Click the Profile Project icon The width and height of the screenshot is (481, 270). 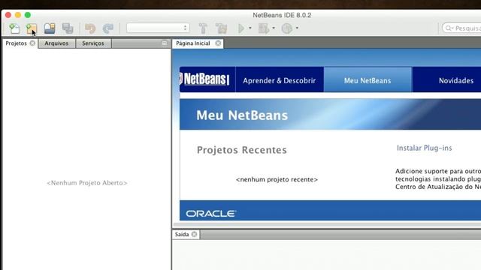pyautogui.click(x=287, y=28)
